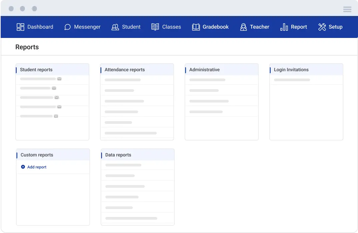The width and height of the screenshot is (358, 233).
Task: Go to the Setup menu item
Action: (335, 27)
